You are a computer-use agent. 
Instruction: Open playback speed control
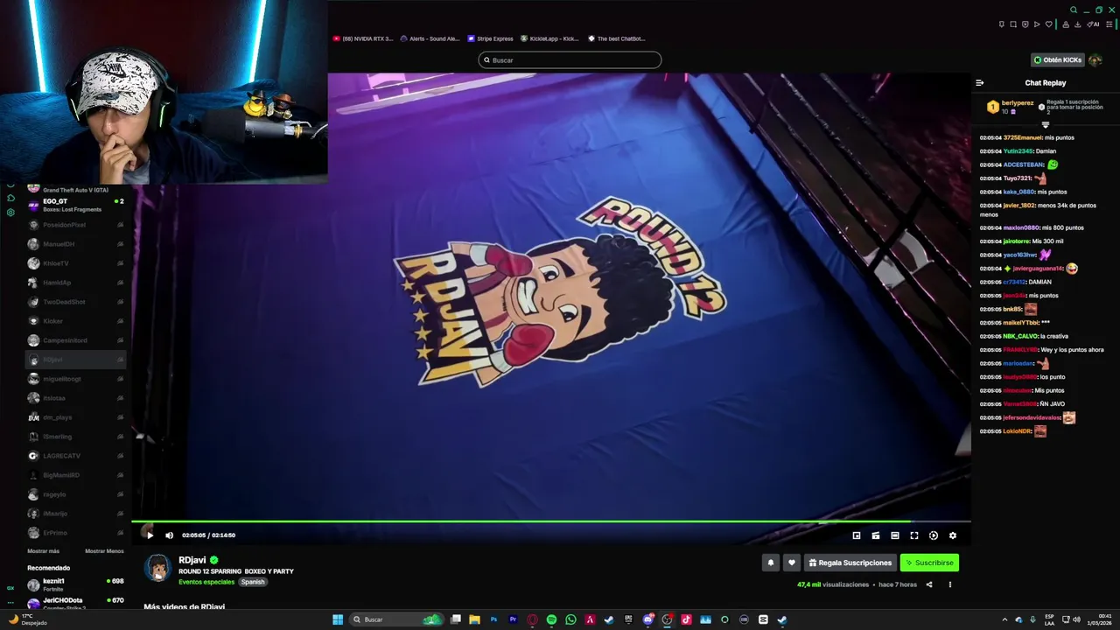coord(934,535)
